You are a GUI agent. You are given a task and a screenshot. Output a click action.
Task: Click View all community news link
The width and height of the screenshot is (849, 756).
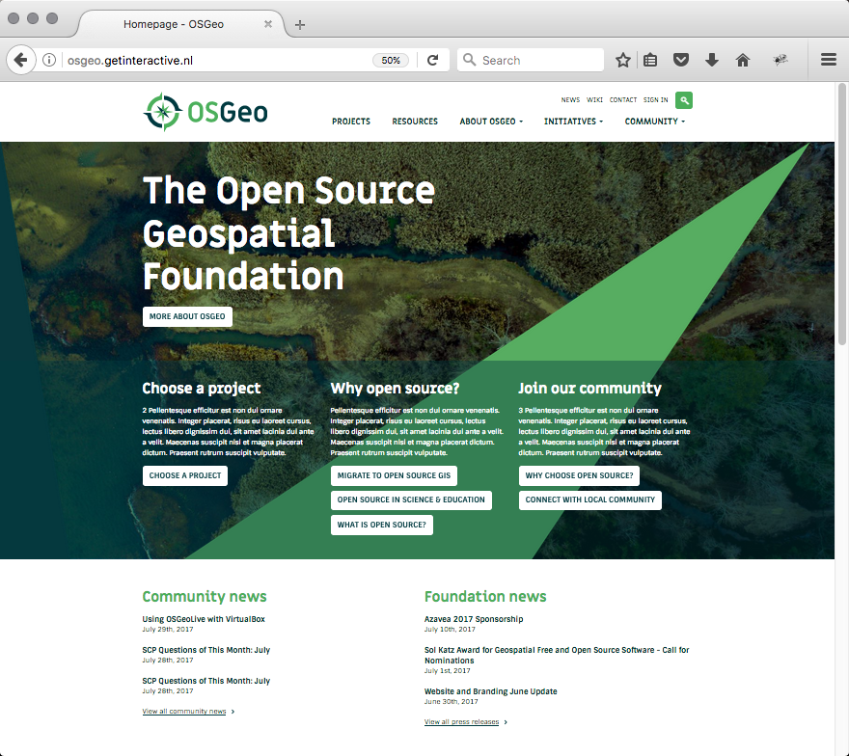[184, 711]
